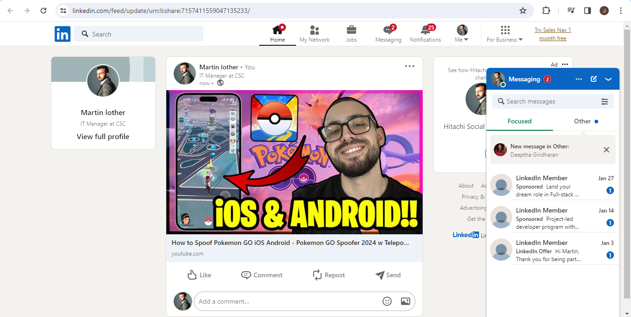Click Martin lother author name on post
This screenshot has width=631, height=317.
tap(219, 67)
